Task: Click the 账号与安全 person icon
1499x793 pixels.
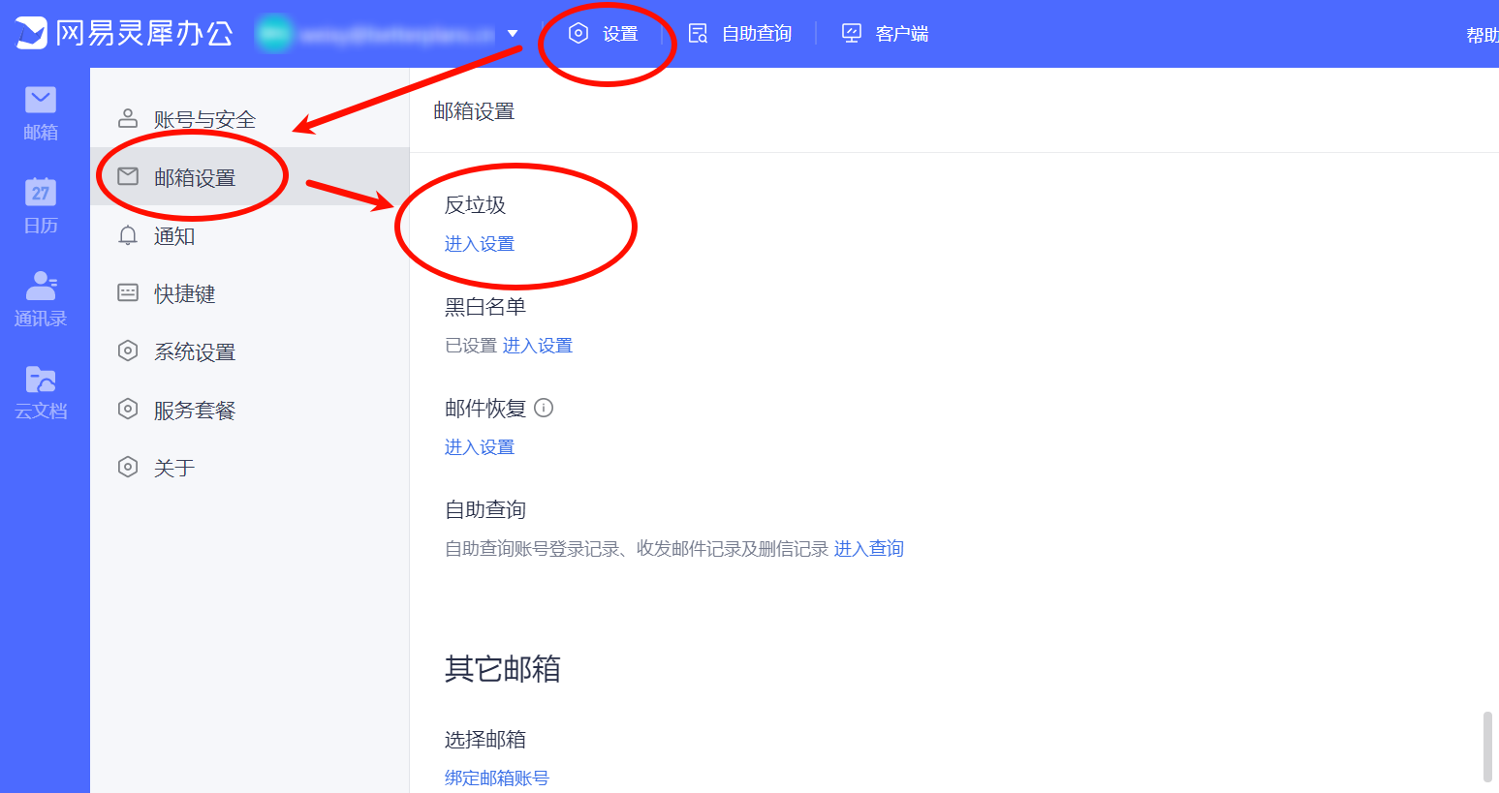Action: pos(128,119)
